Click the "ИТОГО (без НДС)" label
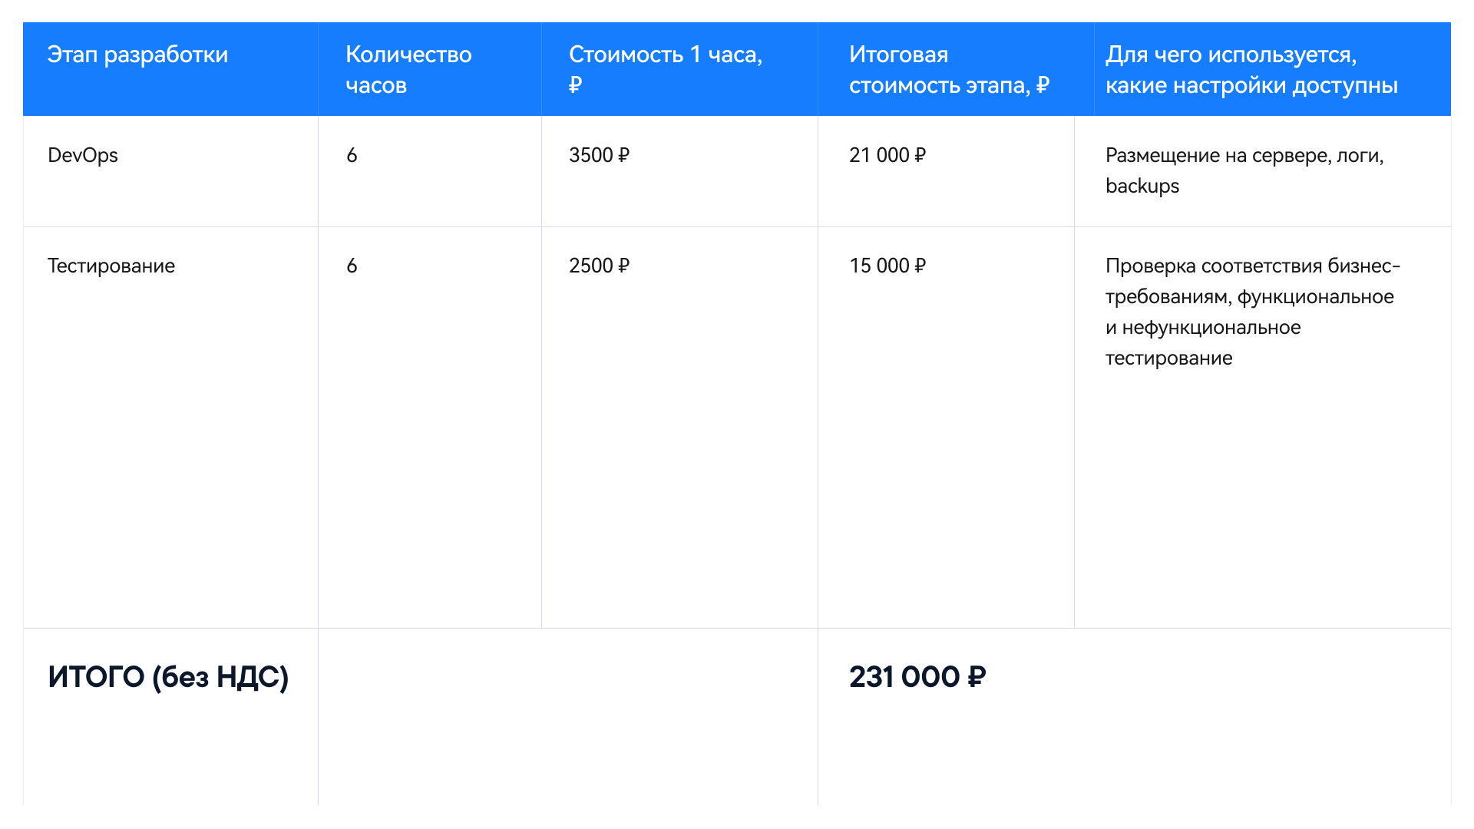 tap(168, 677)
